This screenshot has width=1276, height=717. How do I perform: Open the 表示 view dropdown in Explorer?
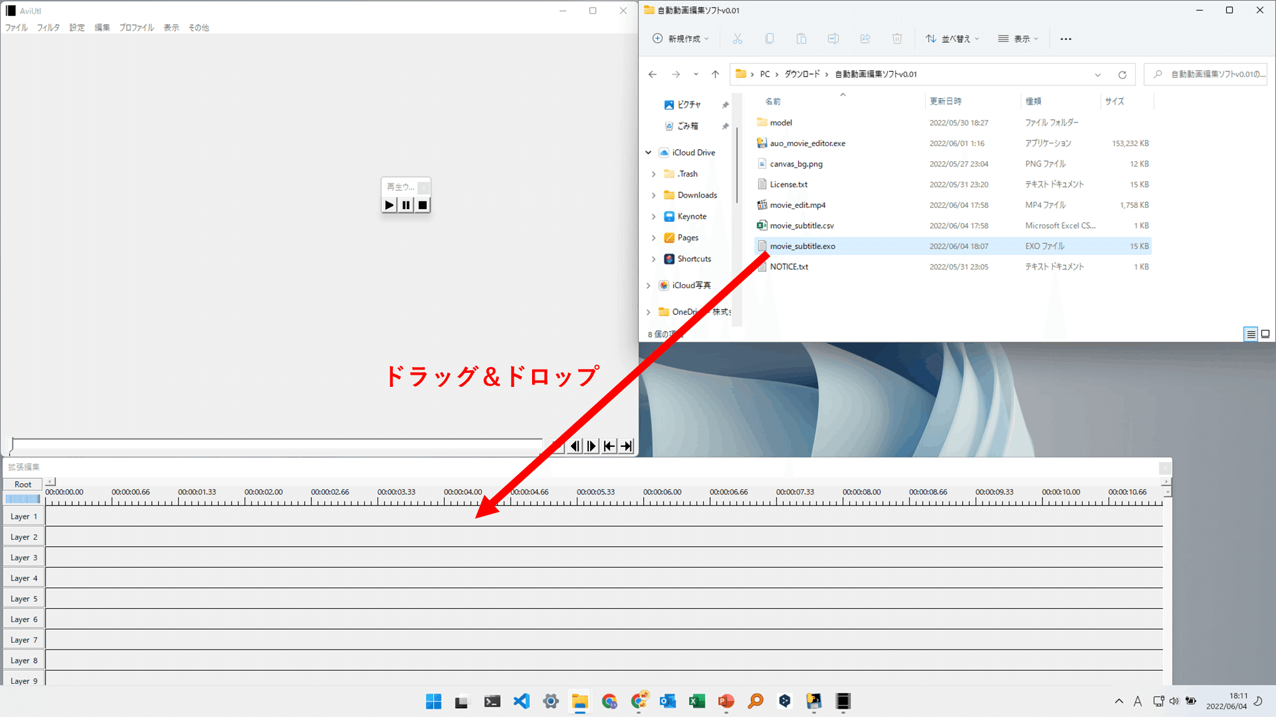pyautogui.click(x=1018, y=39)
